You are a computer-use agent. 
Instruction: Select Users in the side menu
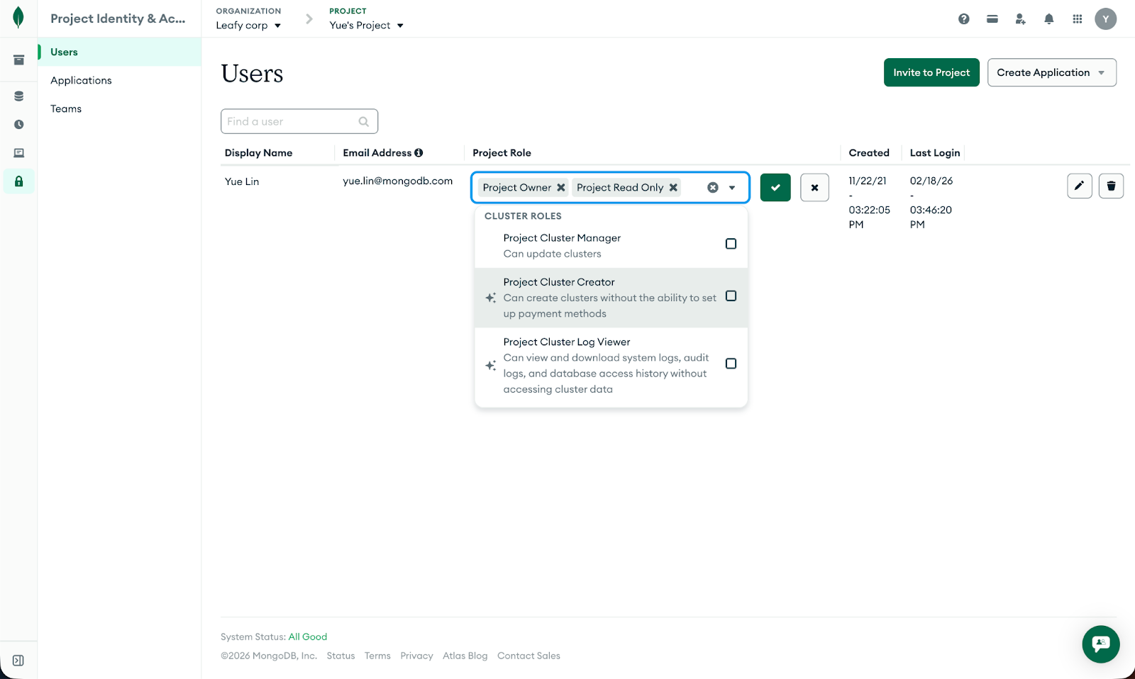(x=119, y=52)
